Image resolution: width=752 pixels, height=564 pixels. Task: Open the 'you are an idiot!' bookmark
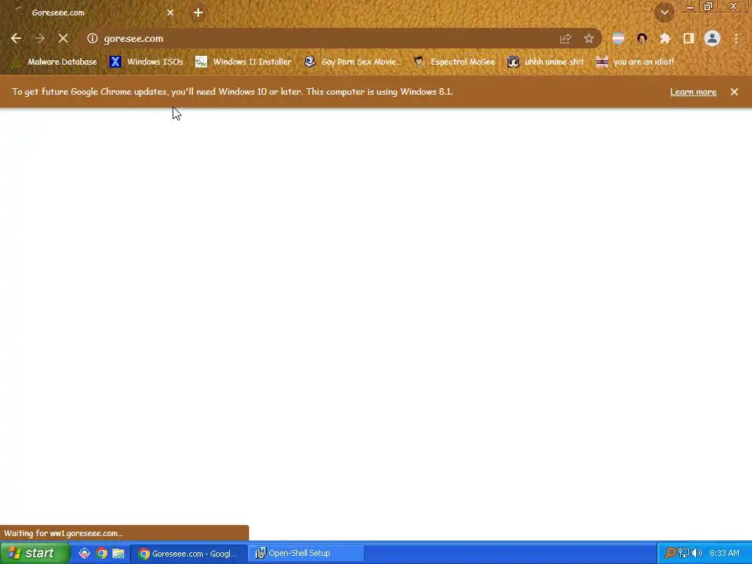pos(635,62)
